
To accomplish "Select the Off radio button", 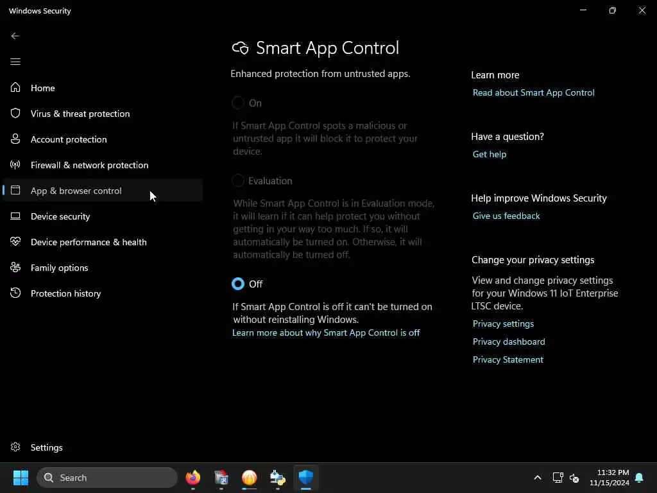I will pyautogui.click(x=238, y=284).
